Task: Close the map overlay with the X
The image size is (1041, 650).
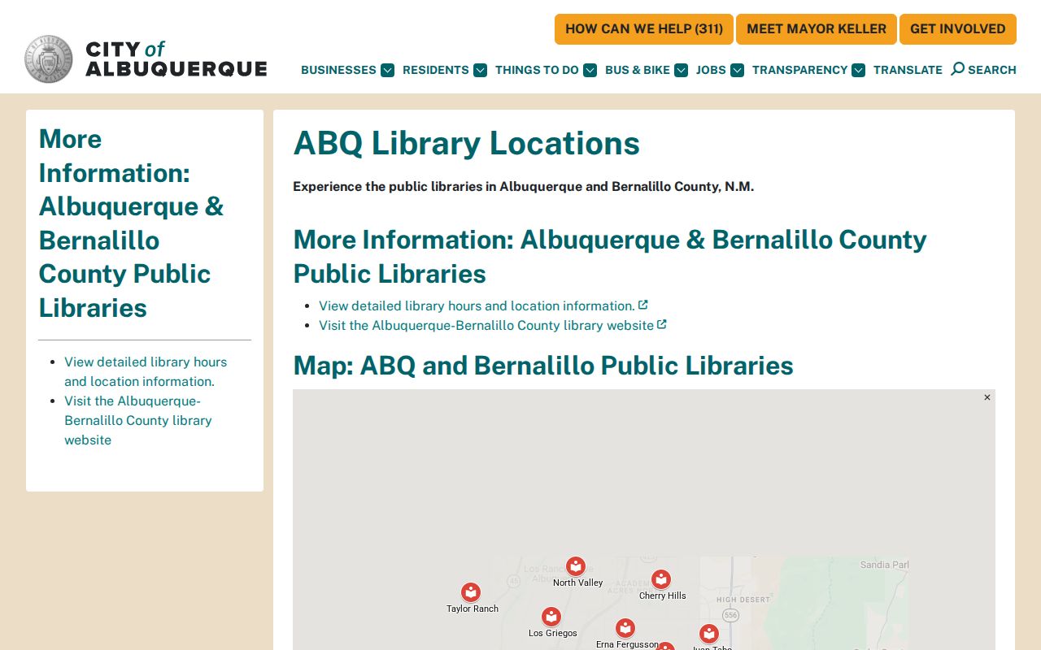Action: pyautogui.click(x=987, y=397)
